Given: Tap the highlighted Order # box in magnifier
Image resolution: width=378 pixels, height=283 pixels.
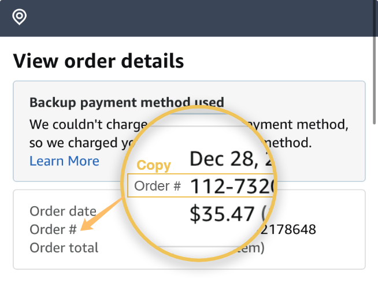Looking at the screenshot, I should [x=158, y=186].
